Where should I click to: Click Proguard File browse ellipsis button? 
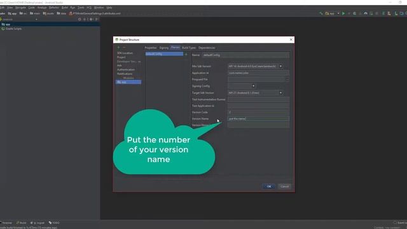[x=287, y=80]
